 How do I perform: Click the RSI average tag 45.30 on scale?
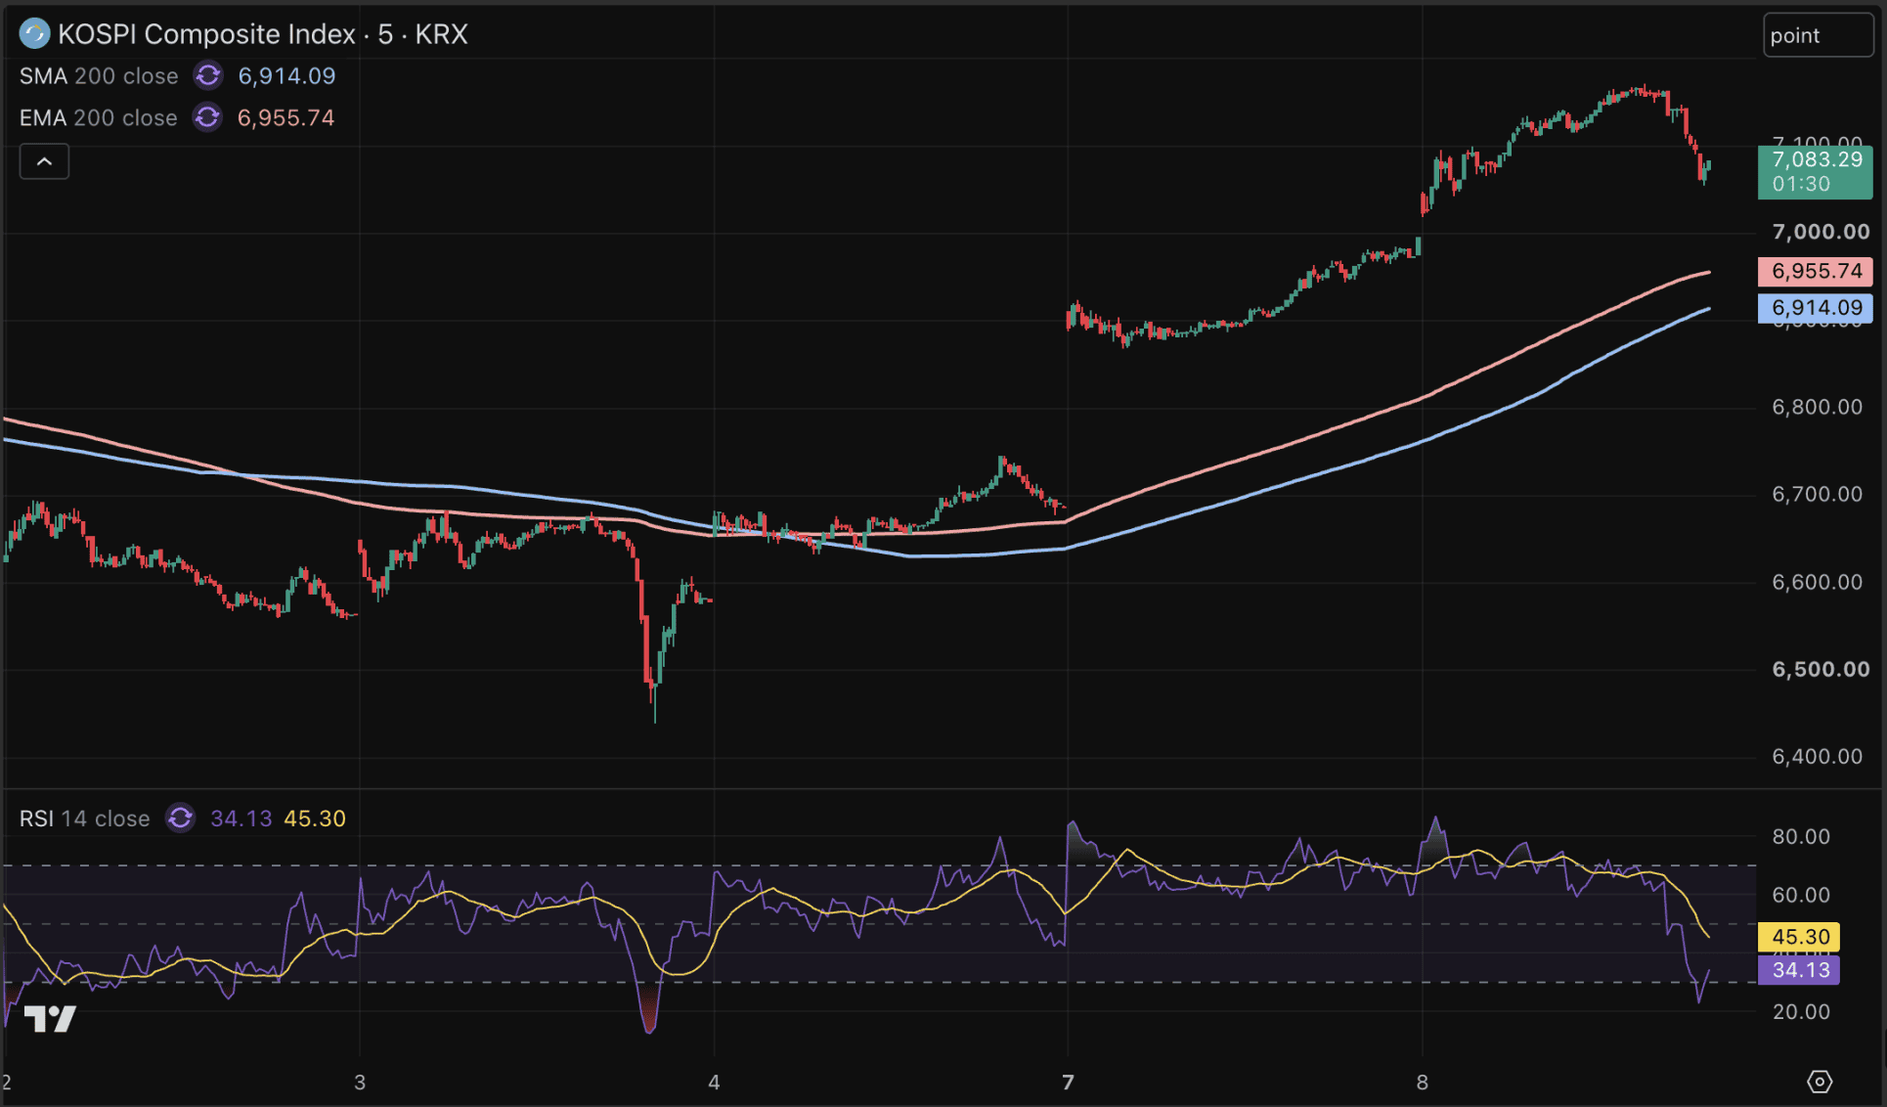(x=1799, y=937)
